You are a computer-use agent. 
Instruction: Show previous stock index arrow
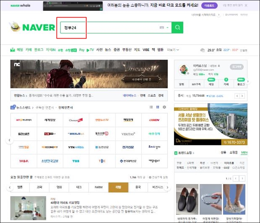click(x=237, y=96)
